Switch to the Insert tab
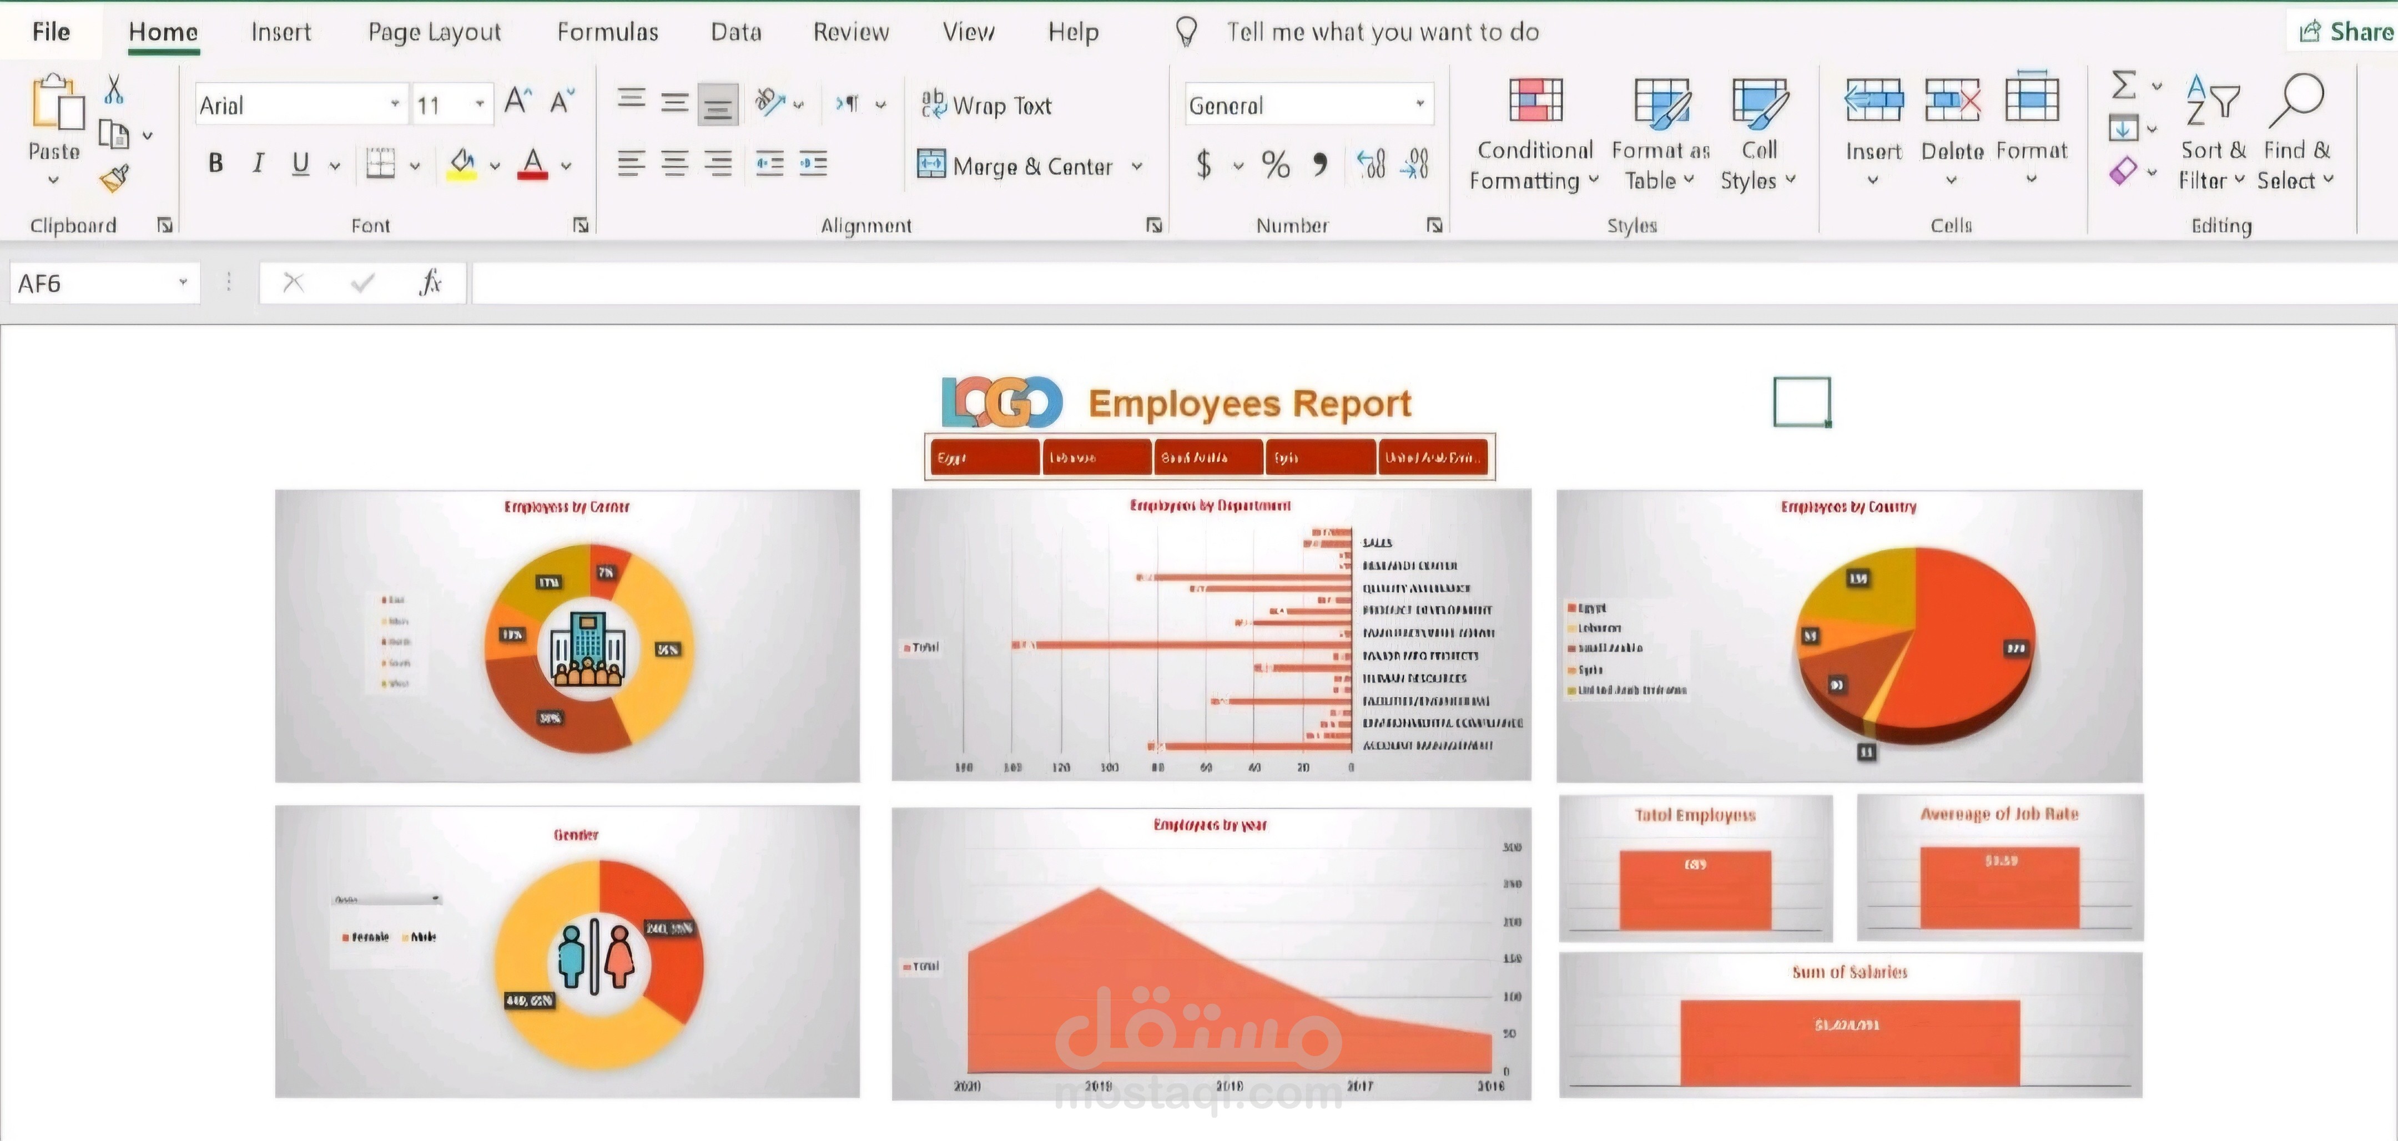Viewport: 2398px width, 1141px height. [280, 32]
